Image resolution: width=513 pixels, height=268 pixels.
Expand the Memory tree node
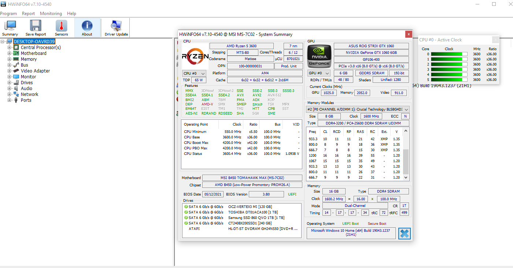(x=10, y=59)
